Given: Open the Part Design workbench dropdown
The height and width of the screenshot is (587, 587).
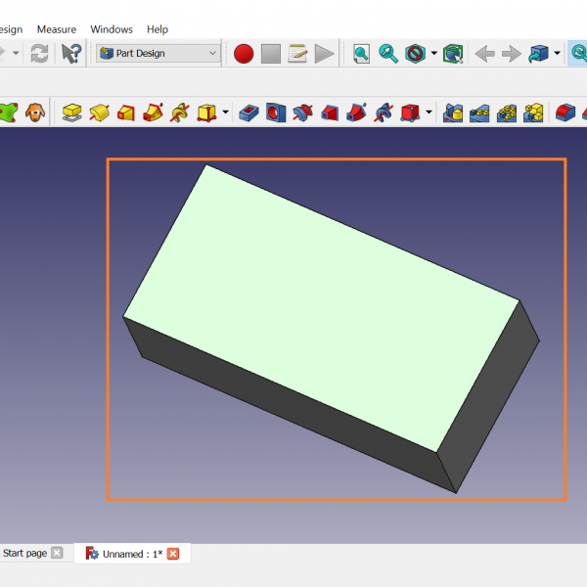Looking at the screenshot, I should [158, 54].
